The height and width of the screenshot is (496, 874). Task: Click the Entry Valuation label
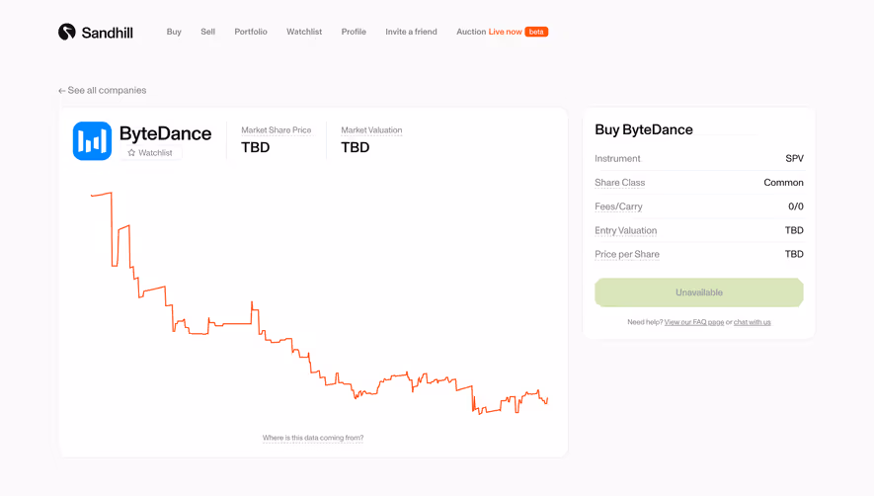pos(626,230)
